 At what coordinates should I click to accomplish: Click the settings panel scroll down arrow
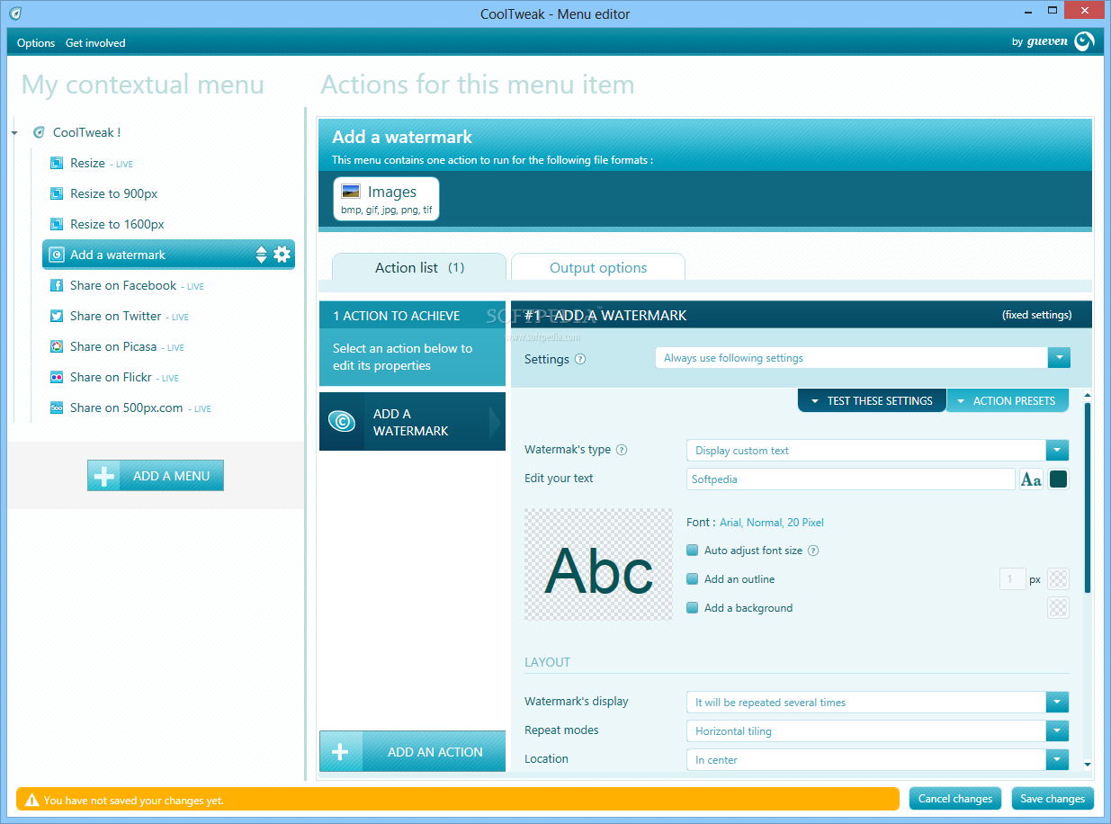pos(1088,765)
